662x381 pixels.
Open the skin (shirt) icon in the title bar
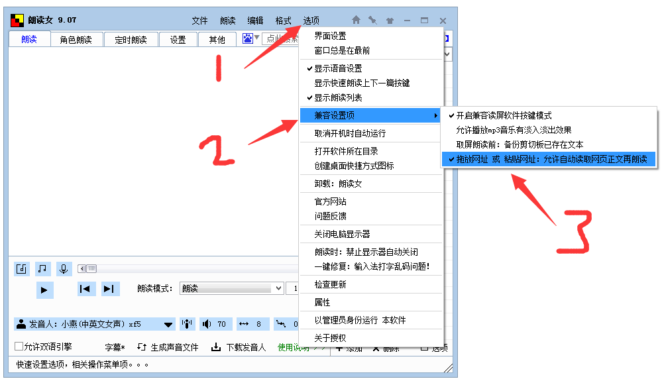390,21
